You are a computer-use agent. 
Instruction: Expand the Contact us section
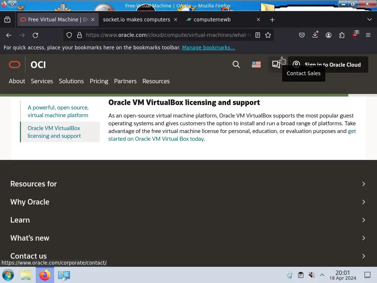click(x=188, y=256)
